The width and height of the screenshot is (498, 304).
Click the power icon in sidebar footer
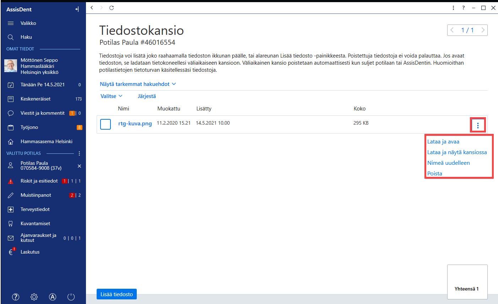tap(71, 297)
